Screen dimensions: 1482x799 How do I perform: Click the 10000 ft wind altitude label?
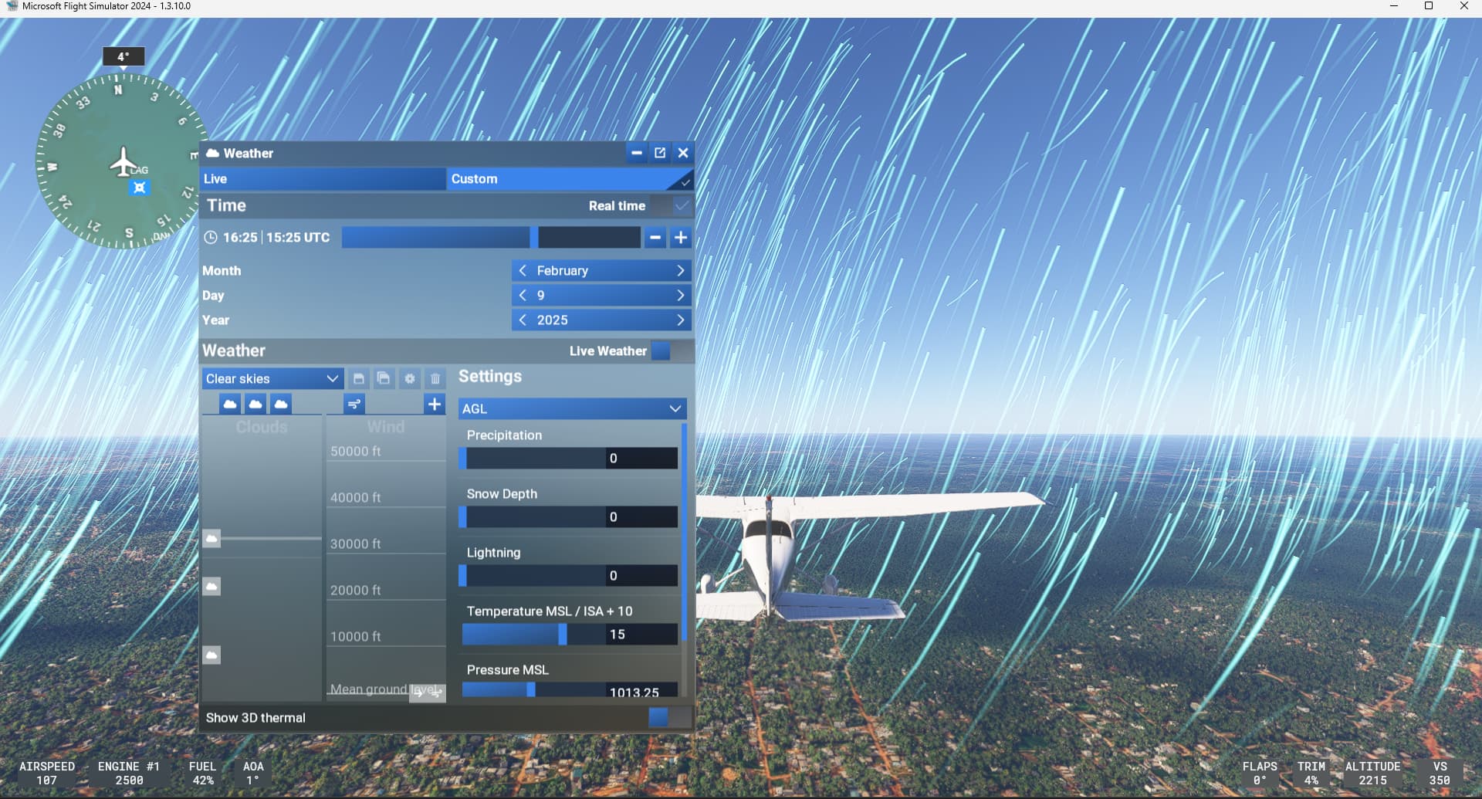(356, 637)
